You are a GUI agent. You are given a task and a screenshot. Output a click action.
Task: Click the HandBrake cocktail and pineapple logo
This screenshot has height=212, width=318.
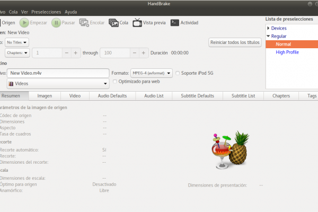[x=231, y=150]
